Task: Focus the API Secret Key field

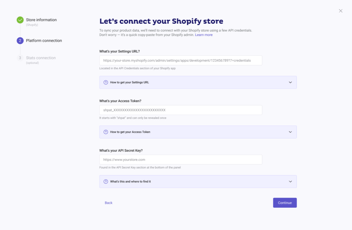Action: point(181,160)
